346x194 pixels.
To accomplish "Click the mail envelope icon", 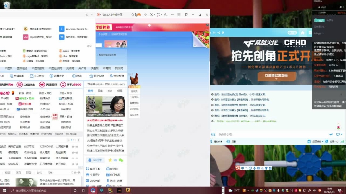I will point(115,160).
